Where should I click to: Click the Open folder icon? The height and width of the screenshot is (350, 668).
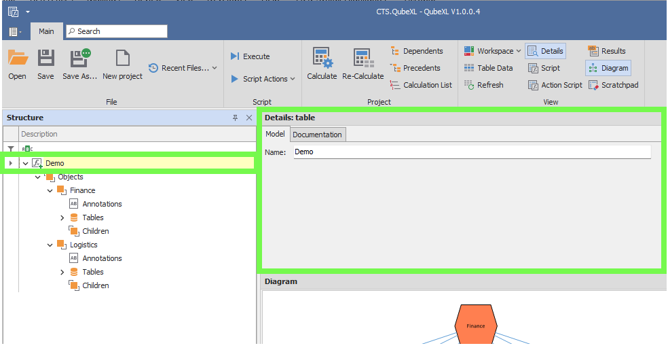tap(18, 59)
